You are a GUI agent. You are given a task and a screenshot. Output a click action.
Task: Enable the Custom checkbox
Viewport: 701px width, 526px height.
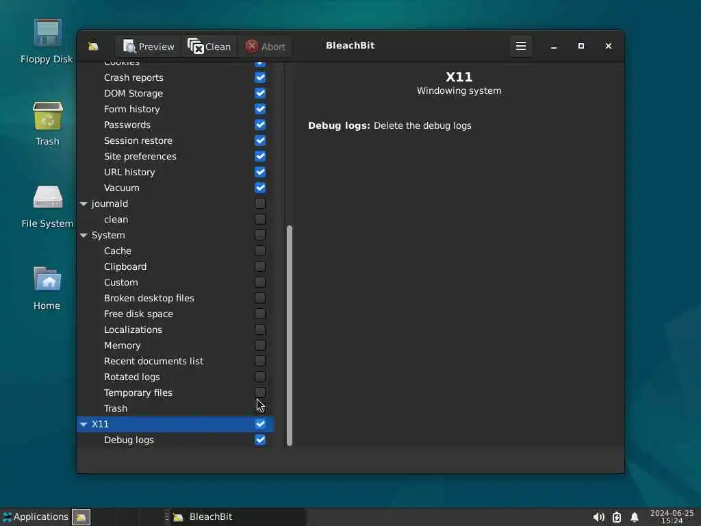click(260, 282)
